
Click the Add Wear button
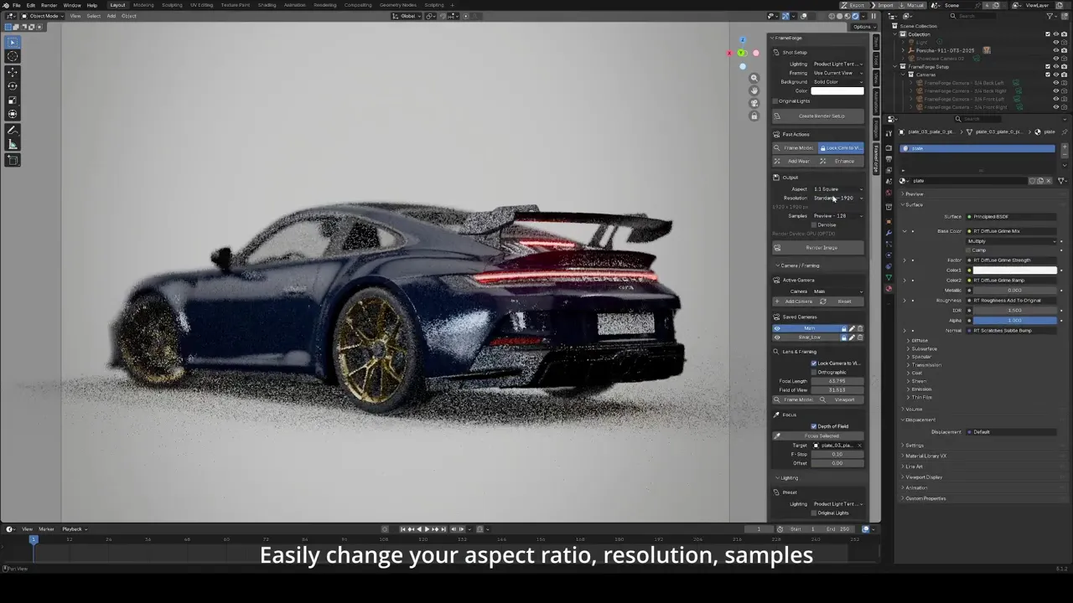(795, 162)
